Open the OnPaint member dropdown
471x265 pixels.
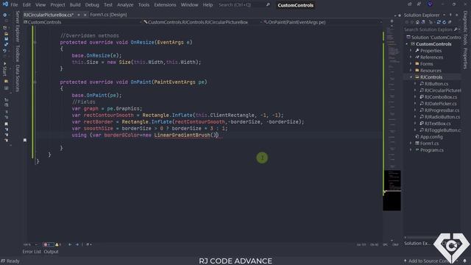coord(323,22)
